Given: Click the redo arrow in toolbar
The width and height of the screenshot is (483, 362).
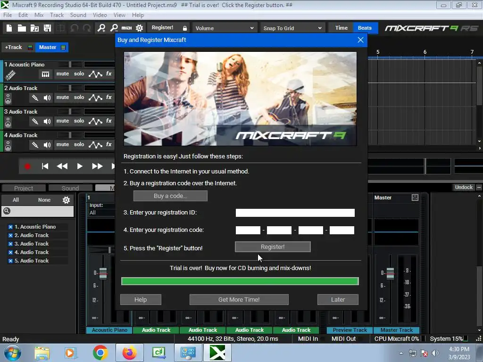Looking at the screenshot, I should pyautogui.click(x=87, y=28).
